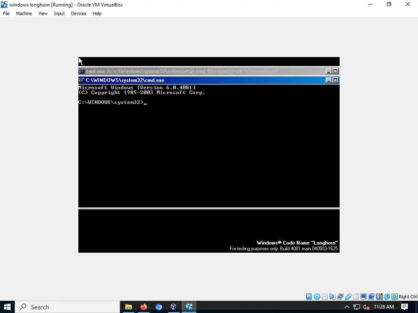Click the Copyright 1985-2003 Microsoft Corp. line
This screenshot has width=418, height=313.
coord(142,93)
